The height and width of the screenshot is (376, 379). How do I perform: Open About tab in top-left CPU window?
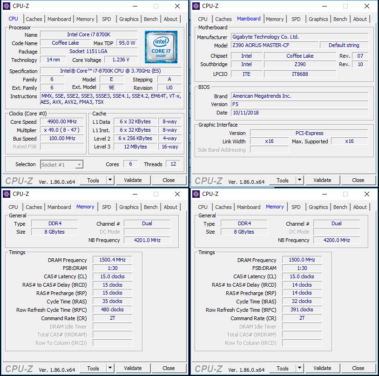[x=170, y=19]
